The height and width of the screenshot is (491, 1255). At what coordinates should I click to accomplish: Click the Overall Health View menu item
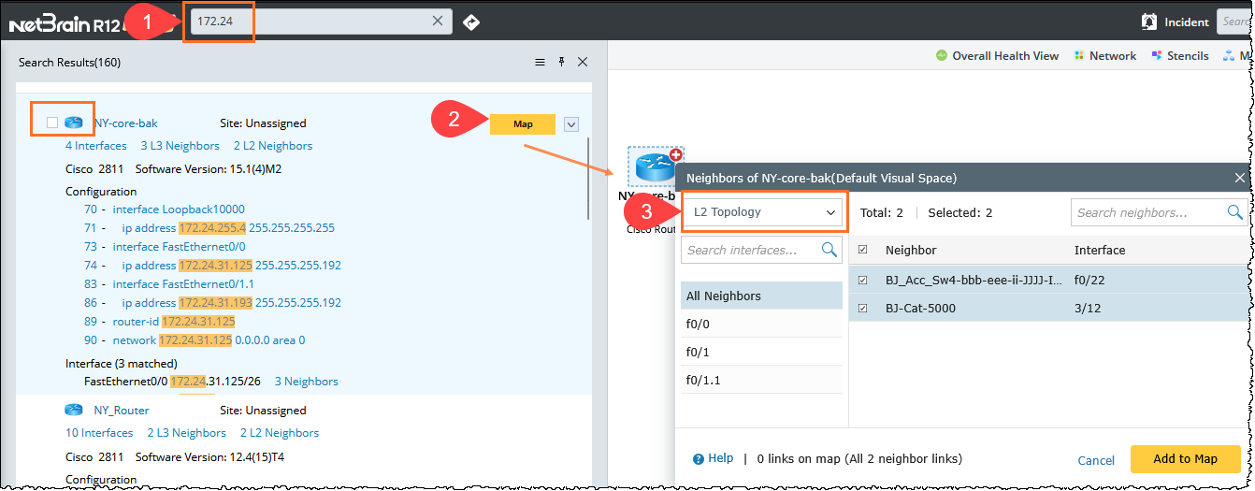click(x=998, y=56)
